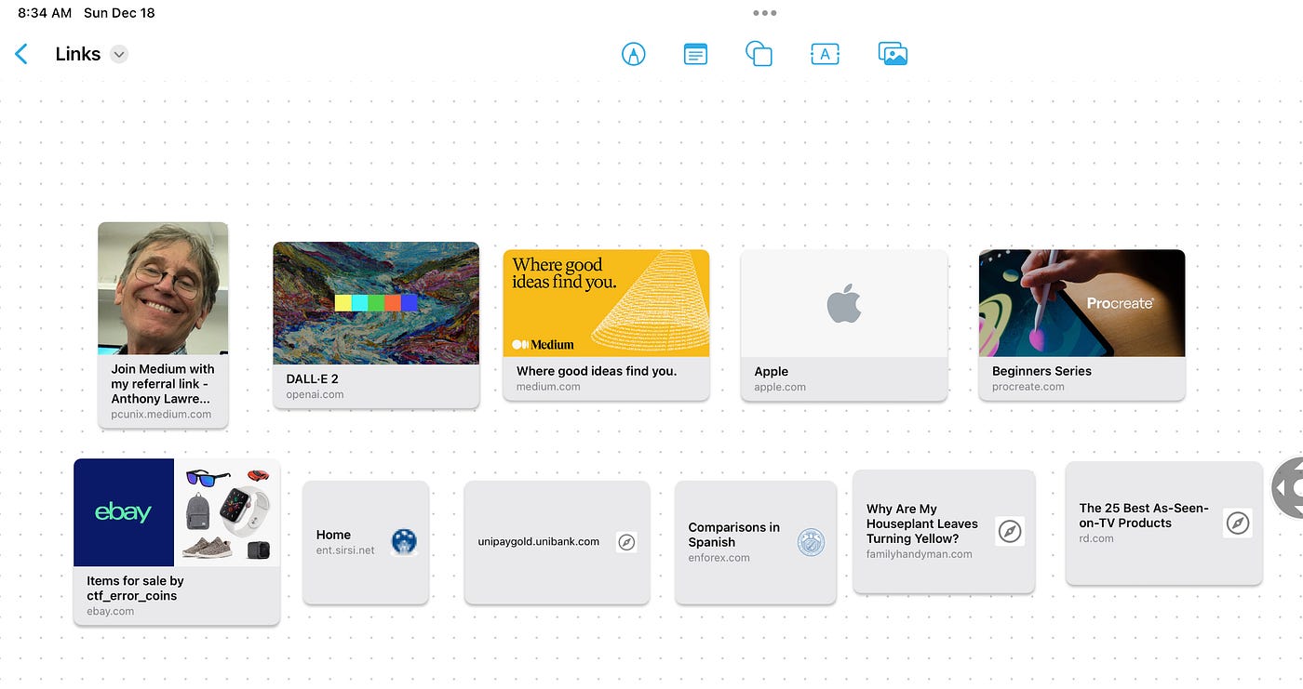This screenshot has width=1303, height=689.
Task: Select the 'DALL·E 2' card title
Action: click(x=312, y=378)
